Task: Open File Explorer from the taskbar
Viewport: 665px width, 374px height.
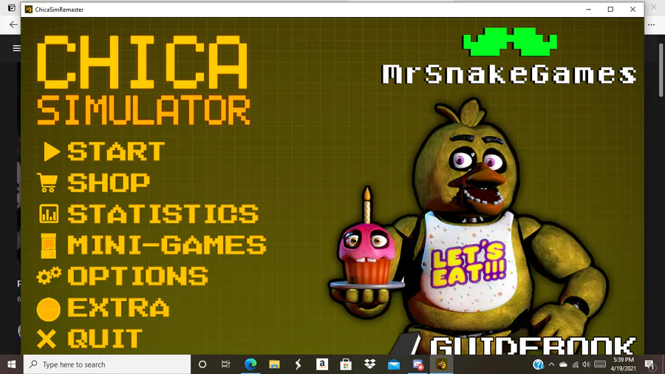Action: (274, 364)
